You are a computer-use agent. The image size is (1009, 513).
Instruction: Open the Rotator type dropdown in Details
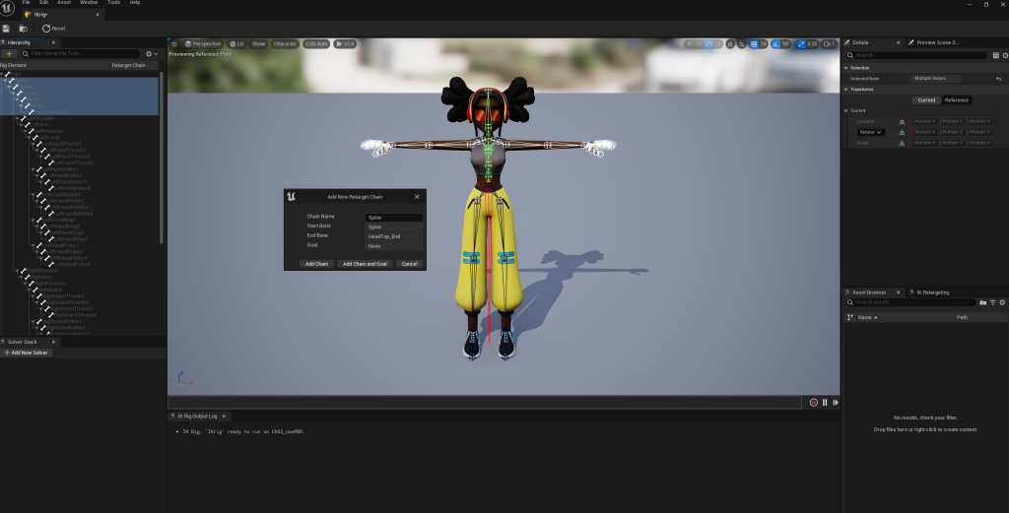(x=870, y=132)
